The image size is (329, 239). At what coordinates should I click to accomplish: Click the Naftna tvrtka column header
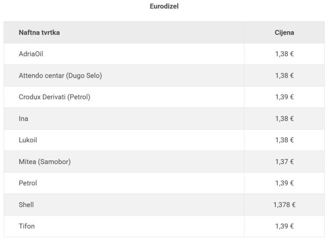[x=39, y=32]
